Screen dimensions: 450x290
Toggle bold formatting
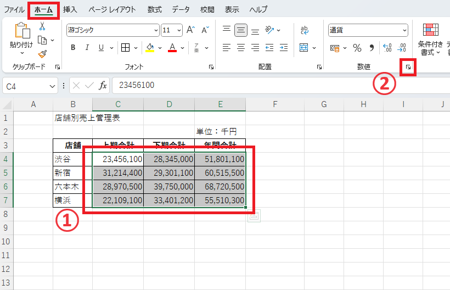pyautogui.click(x=72, y=48)
